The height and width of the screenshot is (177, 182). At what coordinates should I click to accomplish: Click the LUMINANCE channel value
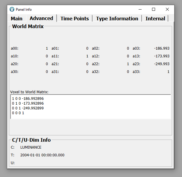coord(31,147)
